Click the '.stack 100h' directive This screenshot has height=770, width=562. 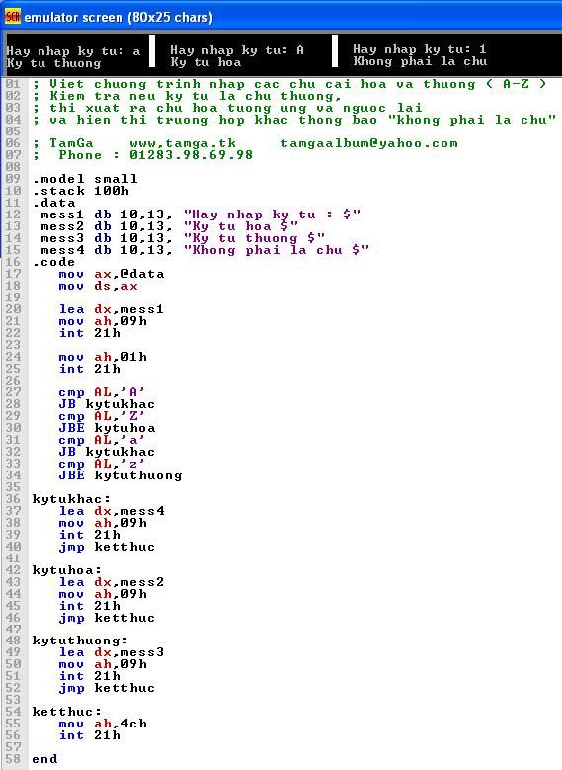[81, 191]
